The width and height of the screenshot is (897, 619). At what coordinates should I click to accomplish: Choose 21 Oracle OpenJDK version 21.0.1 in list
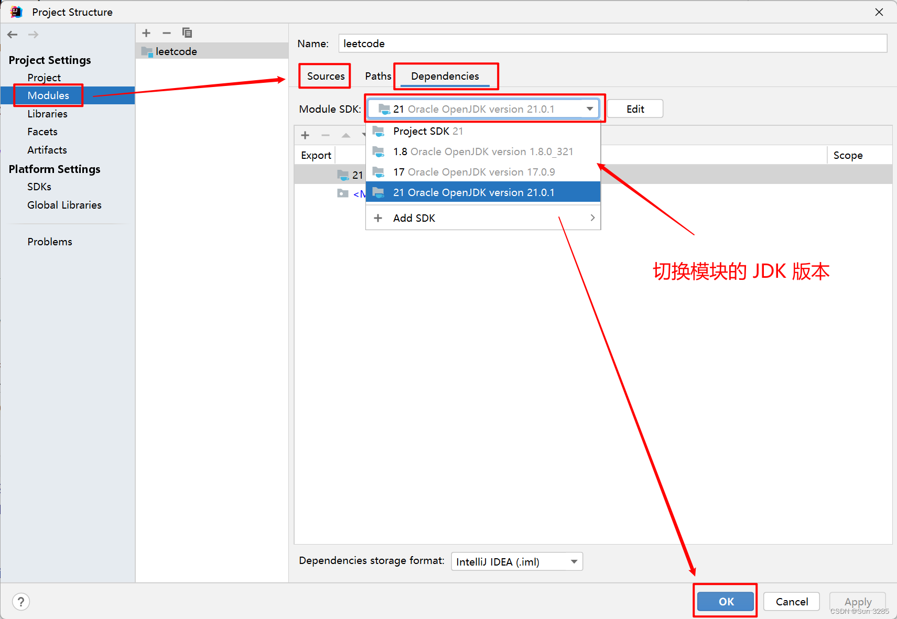tap(483, 192)
